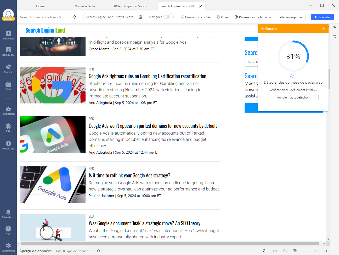Click the 31% detection progress circle
339x255 pixels.
(293, 56)
